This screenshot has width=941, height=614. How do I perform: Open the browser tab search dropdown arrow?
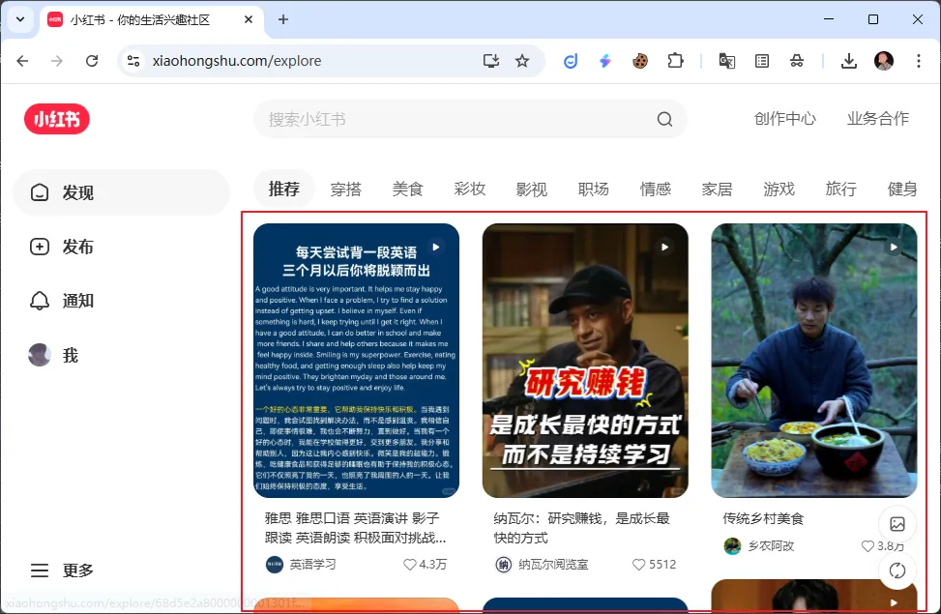tap(21, 19)
